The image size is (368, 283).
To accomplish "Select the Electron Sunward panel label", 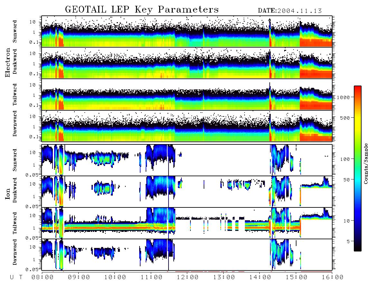I will pyautogui.click(x=15, y=32).
